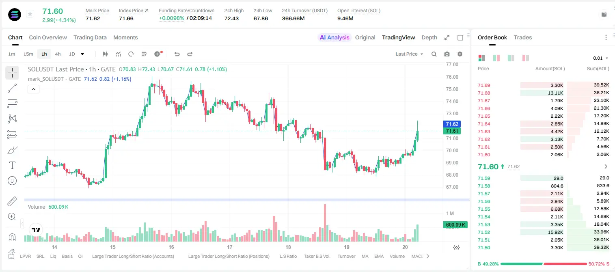Expand the 1D timeframe dropdown arrow
The height and width of the screenshot is (272, 615).
(x=82, y=54)
